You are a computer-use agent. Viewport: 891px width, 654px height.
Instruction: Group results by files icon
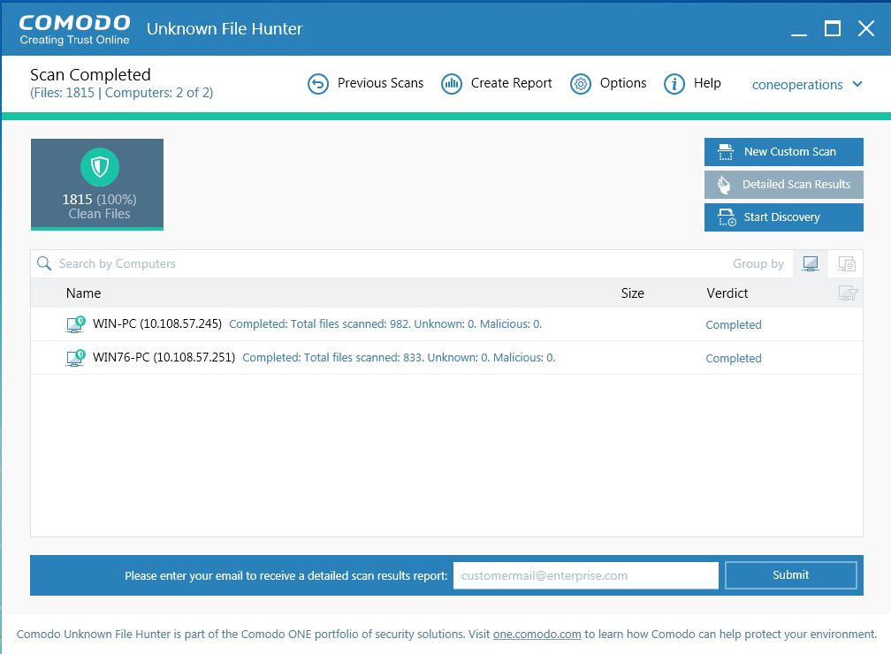[846, 263]
